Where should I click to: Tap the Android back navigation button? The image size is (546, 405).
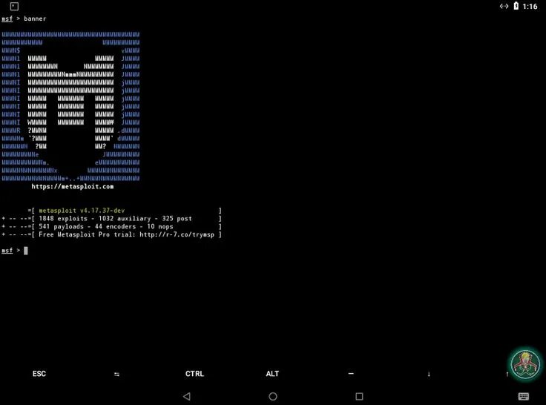tap(187, 396)
